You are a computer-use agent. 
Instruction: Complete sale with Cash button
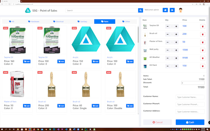point(190,122)
